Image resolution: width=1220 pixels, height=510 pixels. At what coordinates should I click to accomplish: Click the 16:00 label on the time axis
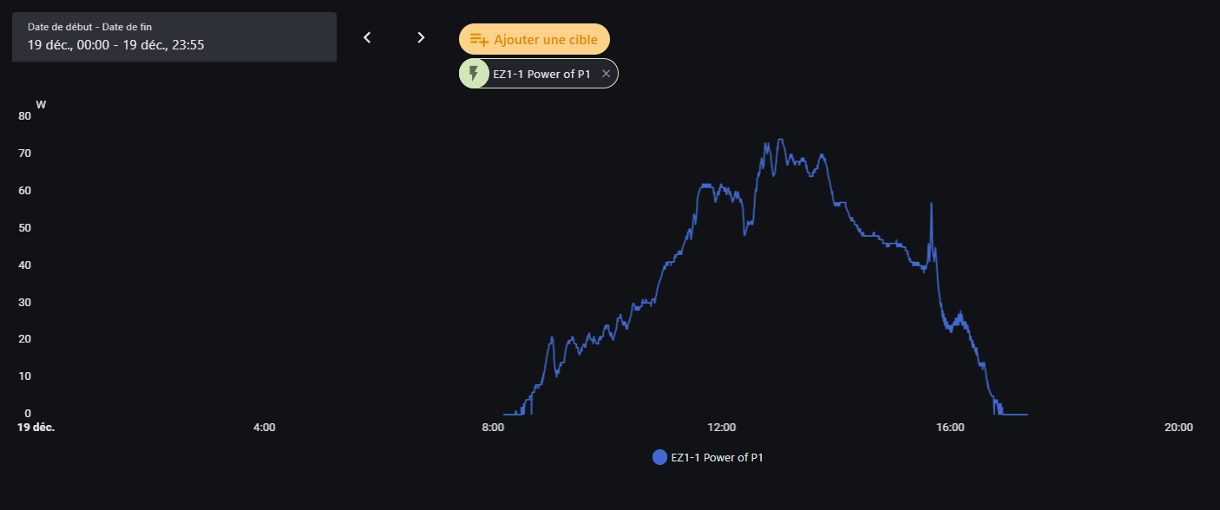951,427
